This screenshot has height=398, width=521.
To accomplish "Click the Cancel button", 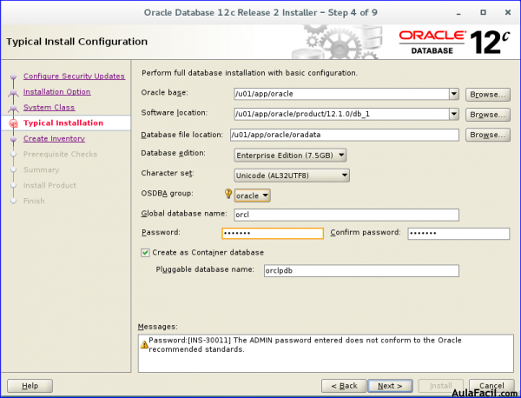I will 491,386.
